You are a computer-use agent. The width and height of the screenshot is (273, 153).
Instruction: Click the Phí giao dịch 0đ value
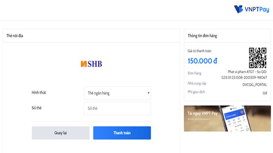[x=265, y=93]
